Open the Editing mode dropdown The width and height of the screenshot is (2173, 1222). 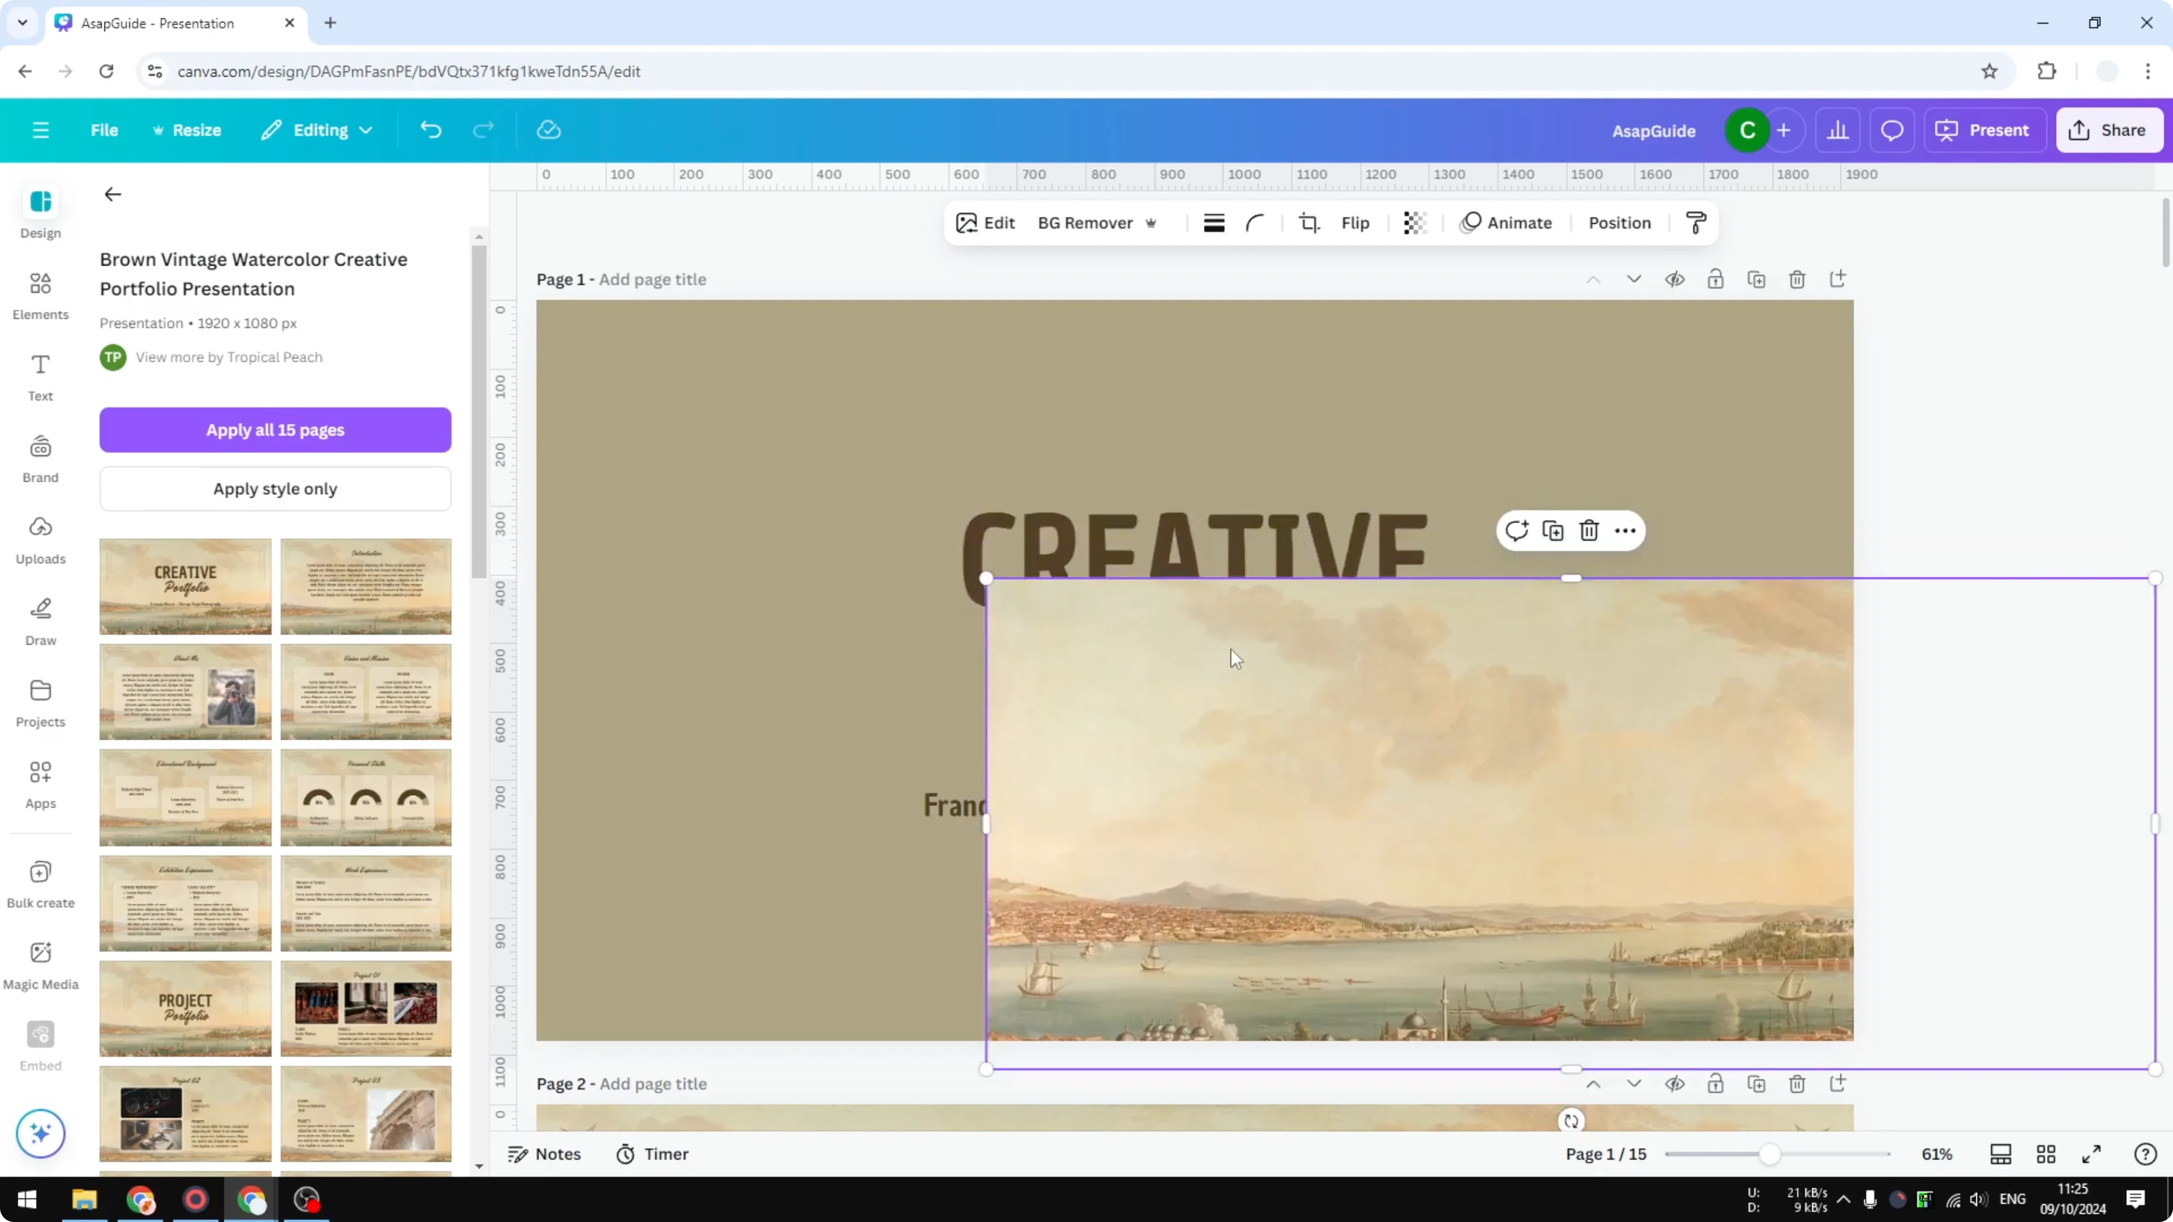(317, 130)
